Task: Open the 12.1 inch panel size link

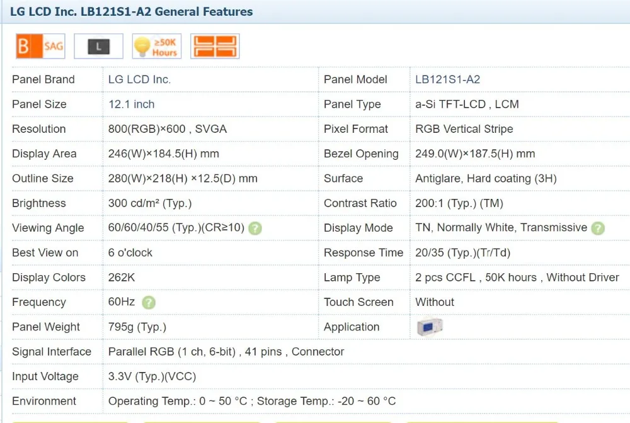Action: click(132, 104)
